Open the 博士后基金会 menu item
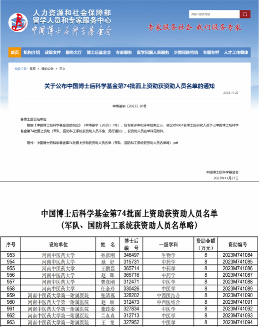 point(99,52)
